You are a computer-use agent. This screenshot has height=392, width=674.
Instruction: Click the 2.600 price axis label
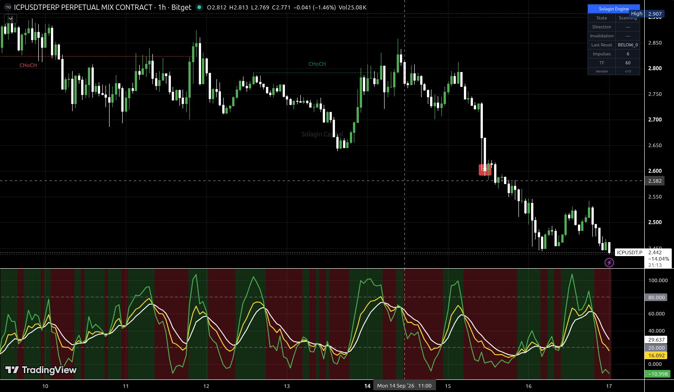click(655, 171)
